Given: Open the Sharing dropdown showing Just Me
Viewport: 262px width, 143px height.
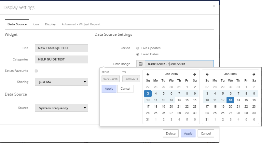Looking at the screenshot, I should pos(61,82).
